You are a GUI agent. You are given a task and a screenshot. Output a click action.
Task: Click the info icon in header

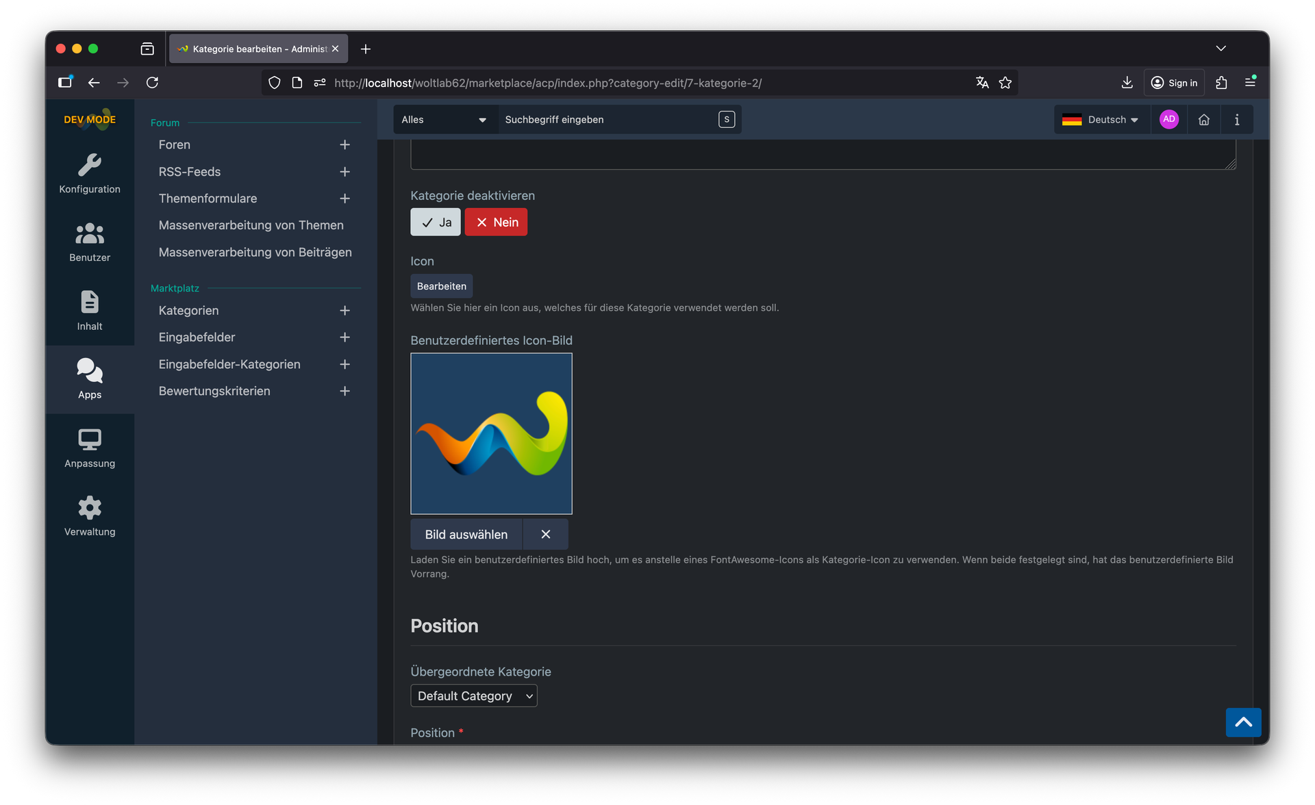1236,120
